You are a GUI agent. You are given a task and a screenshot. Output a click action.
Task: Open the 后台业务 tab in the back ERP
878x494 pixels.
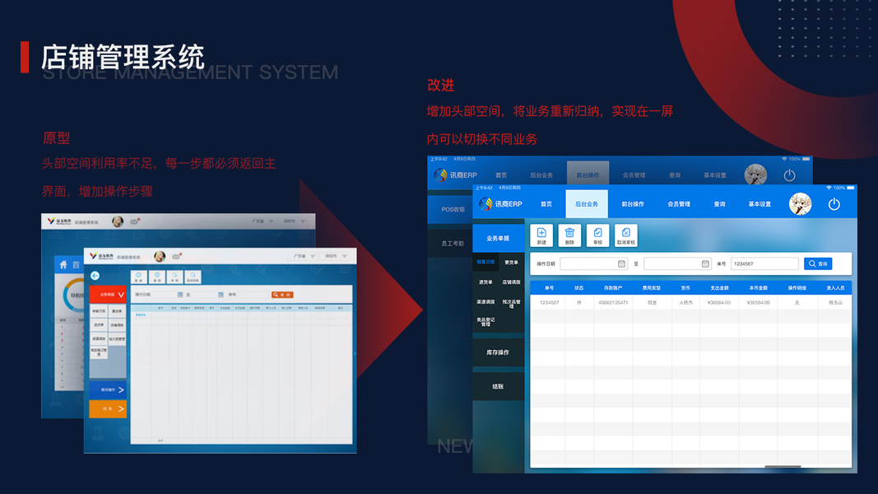(x=541, y=175)
